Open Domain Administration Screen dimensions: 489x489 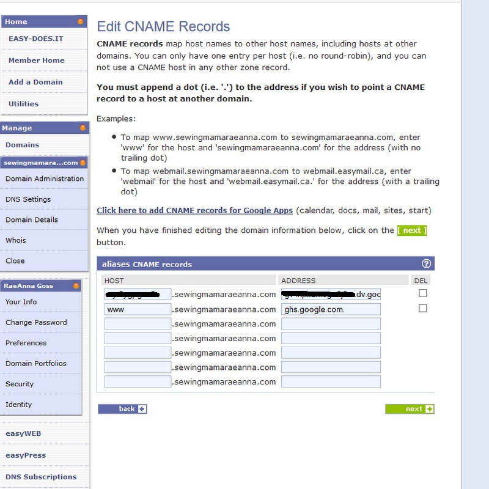point(45,178)
